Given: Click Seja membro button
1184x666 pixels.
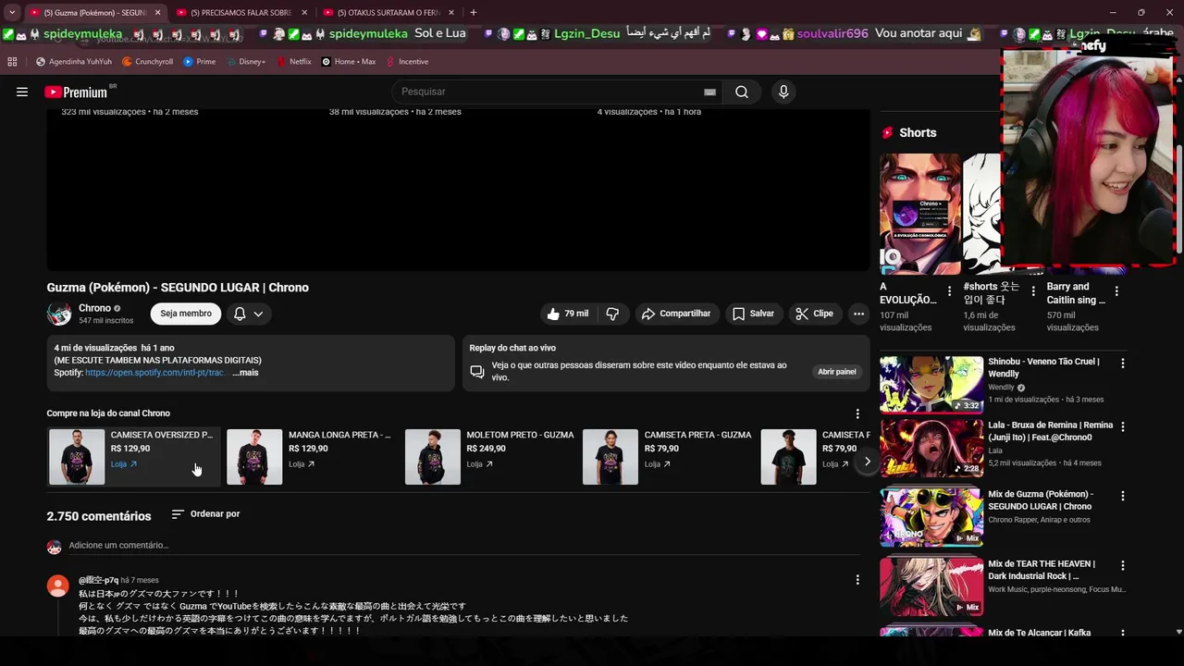Looking at the screenshot, I should (186, 314).
